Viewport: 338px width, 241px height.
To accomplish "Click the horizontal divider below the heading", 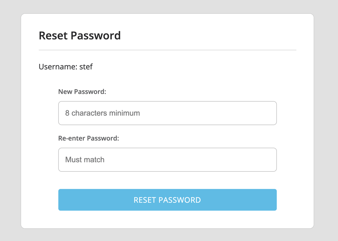I will coord(167,50).
